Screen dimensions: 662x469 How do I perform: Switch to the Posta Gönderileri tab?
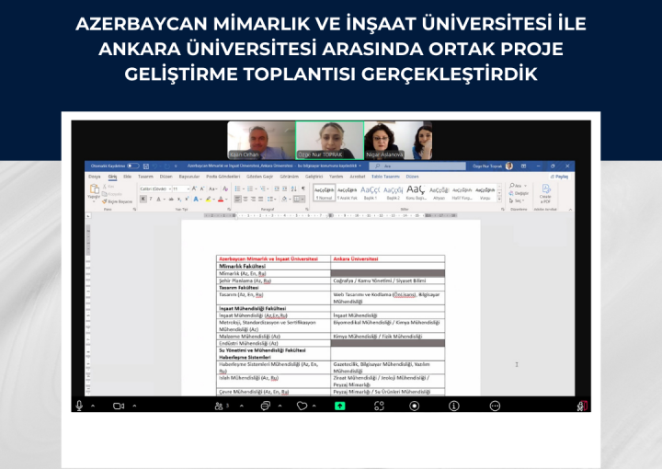coord(223,177)
